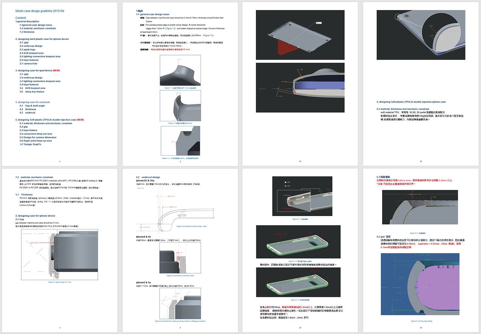Click the section 5 Soft plastic heading on page 22
This screenshot has height=334, width=481.
411,102
